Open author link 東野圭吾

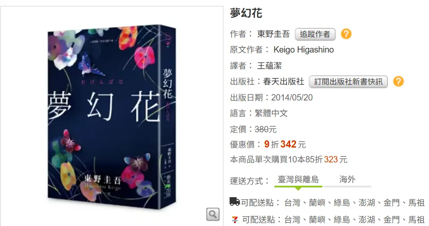click(273, 34)
